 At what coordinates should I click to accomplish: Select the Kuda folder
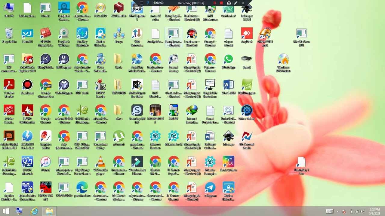[119, 61]
